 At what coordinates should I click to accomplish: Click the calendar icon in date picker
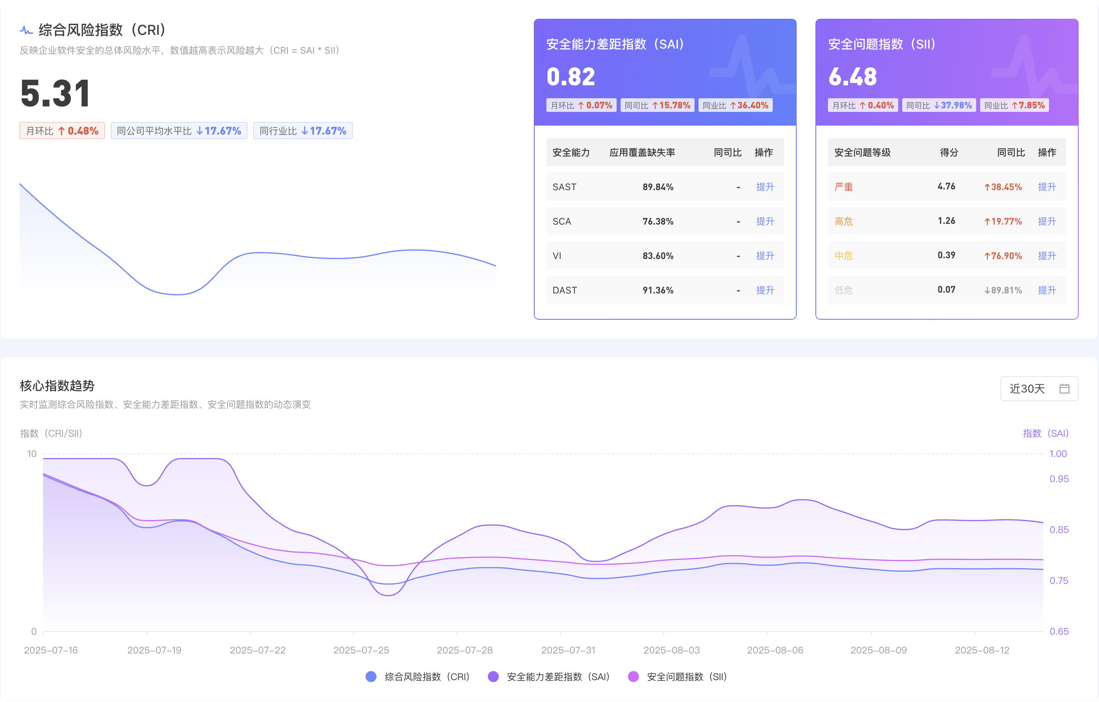pos(1064,389)
